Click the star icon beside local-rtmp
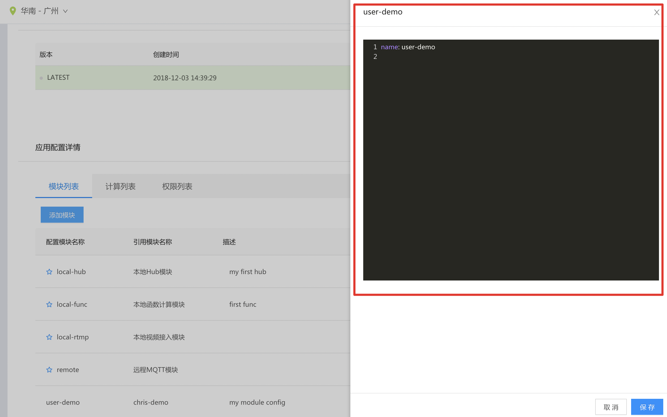Image resolution: width=667 pixels, height=417 pixels. [49, 337]
